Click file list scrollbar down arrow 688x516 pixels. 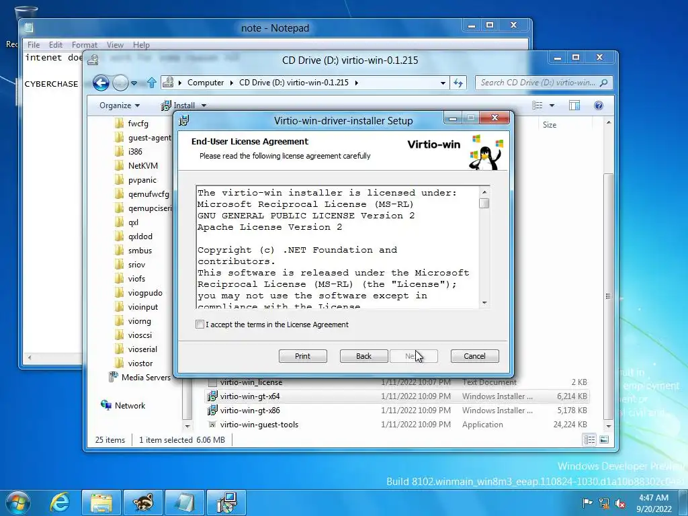coord(608,425)
